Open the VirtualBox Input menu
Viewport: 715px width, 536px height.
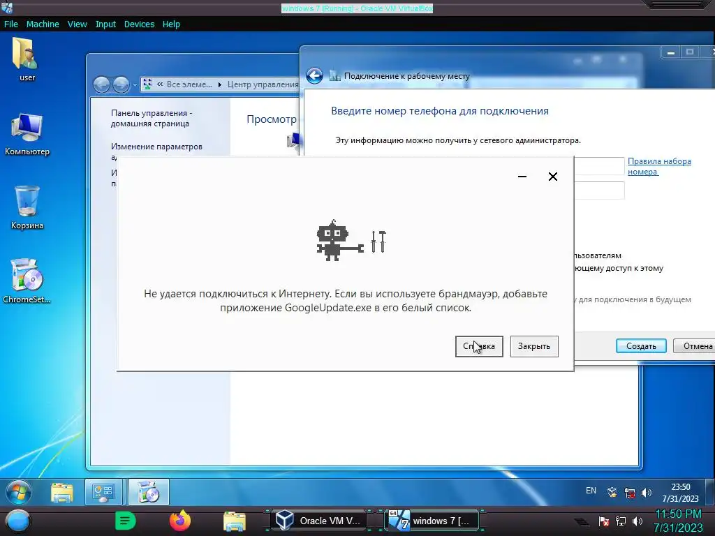(105, 24)
